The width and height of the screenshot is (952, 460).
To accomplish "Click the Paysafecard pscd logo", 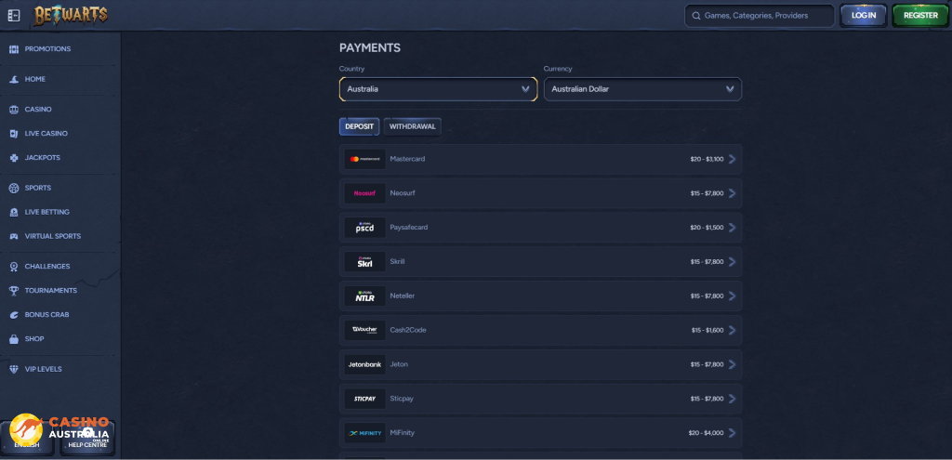I will 364,228.
